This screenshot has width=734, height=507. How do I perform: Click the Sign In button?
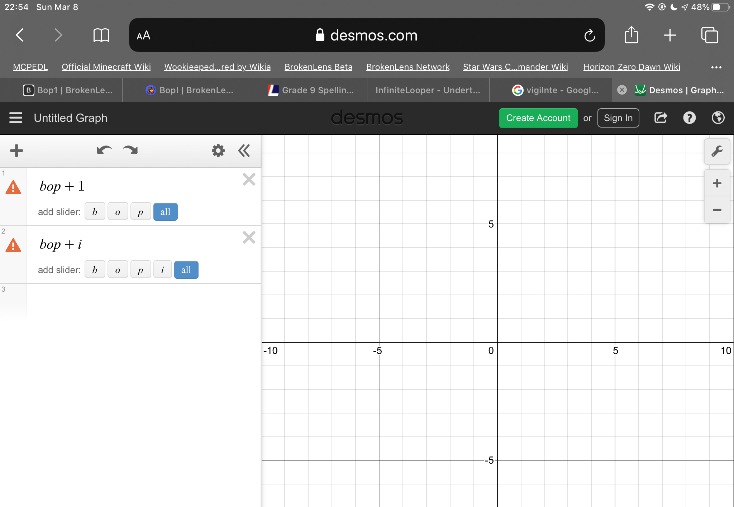click(x=618, y=118)
